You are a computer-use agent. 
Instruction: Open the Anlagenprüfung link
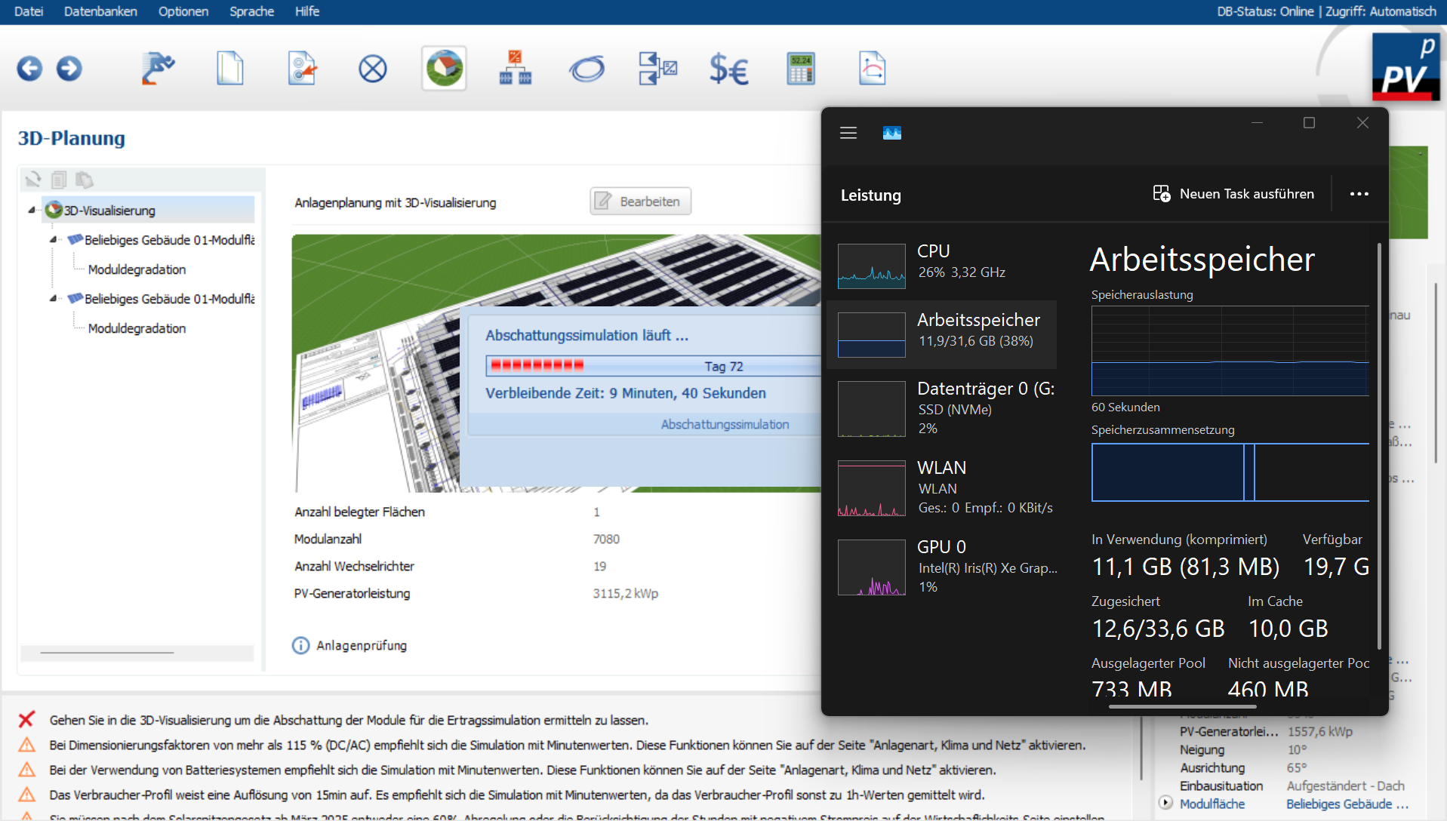click(x=362, y=646)
